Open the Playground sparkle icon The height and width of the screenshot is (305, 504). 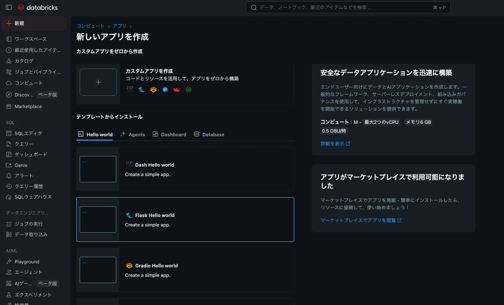9,262
